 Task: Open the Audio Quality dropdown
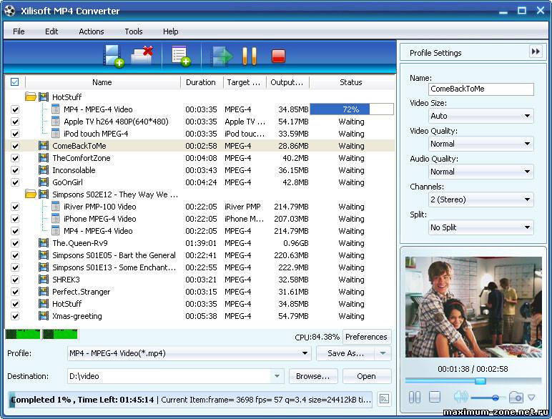click(481, 172)
